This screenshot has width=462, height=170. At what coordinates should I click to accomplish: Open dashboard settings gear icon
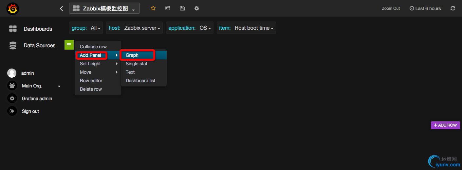197,8
